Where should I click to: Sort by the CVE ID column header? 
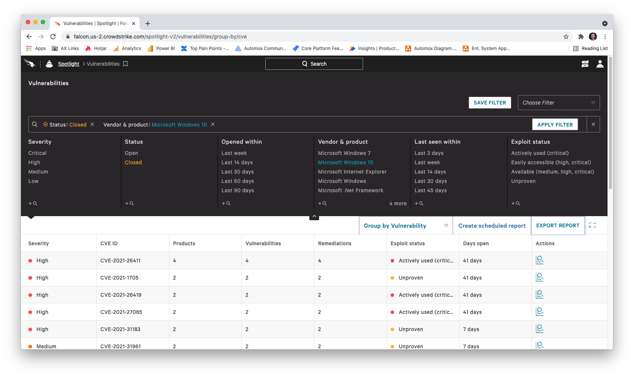[x=109, y=243]
